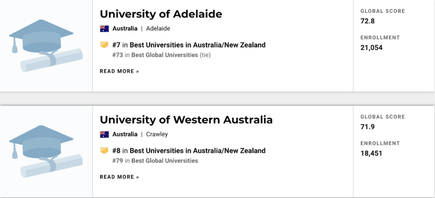The width and height of the screenshot is (435, 198).
Task: Click Australian flag beside Crawley
Action: [104, 134]
